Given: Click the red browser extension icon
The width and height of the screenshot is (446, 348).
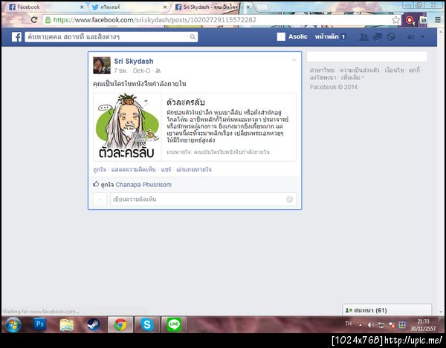Looking at the screenshot, I should coord(410,20).
